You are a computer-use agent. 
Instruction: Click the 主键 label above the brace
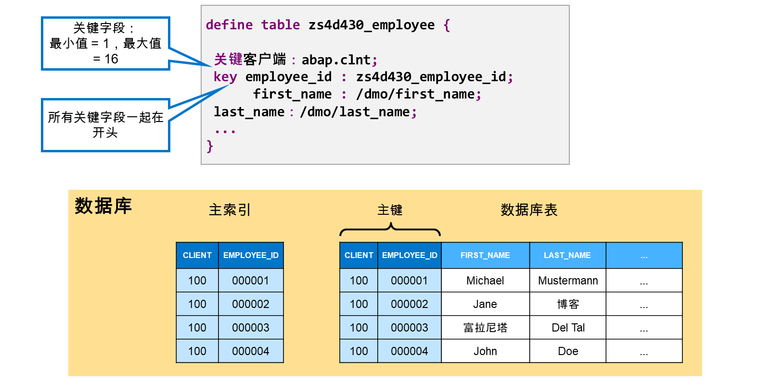(x=390, y=210)
